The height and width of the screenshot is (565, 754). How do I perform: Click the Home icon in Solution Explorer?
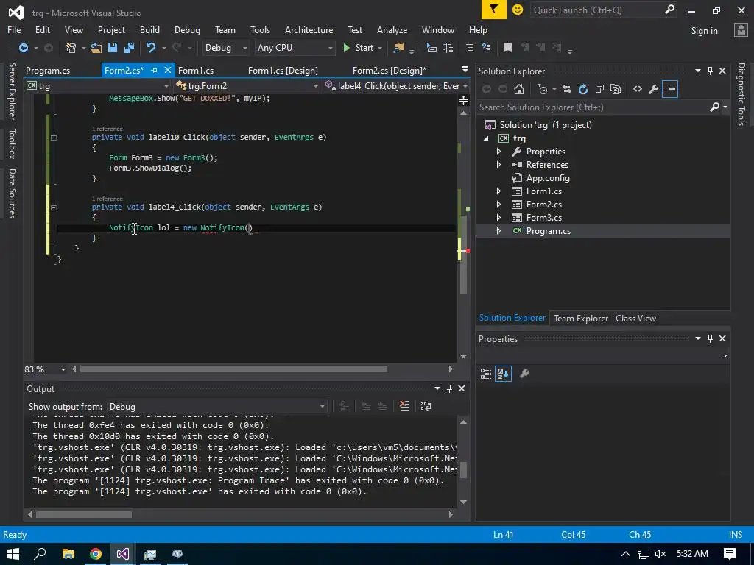point(519,89)
